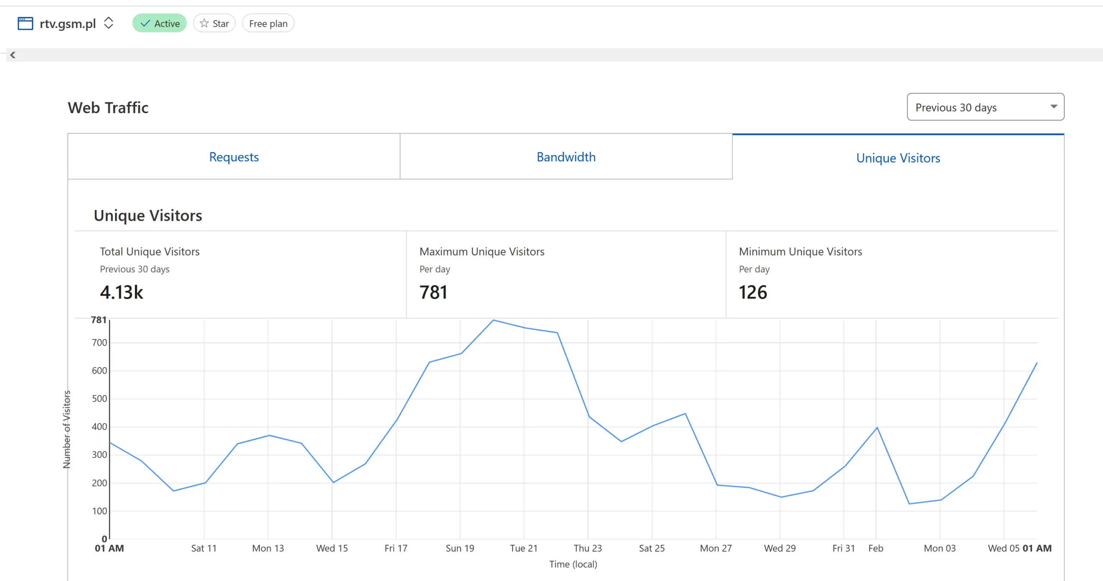The width and height of the screenshot is (1103, 581).
Task: Open the site switcher chevrons next to rtv.gsm.pl
Action: point(109,23)
